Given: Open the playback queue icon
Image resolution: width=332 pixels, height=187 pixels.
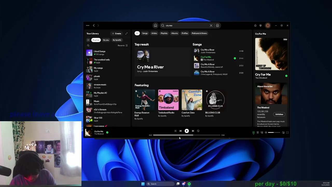Looking at the screenshot, I should coord(258,132).
